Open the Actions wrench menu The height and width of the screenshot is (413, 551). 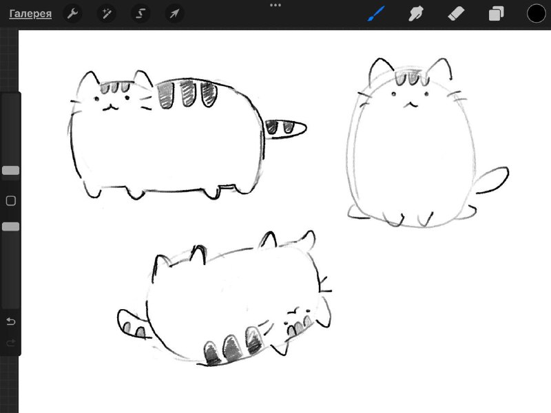[x=72, y=14]
